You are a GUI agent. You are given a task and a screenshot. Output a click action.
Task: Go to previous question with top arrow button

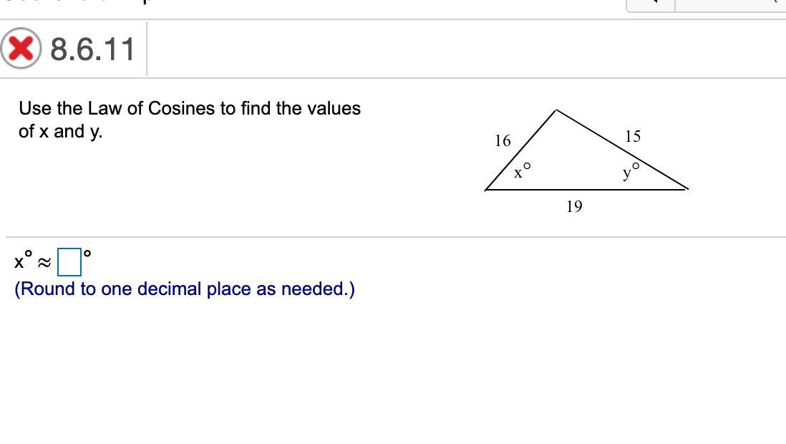click(651, 5)
